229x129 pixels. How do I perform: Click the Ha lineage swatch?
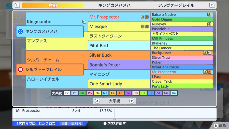click(143, 93)
